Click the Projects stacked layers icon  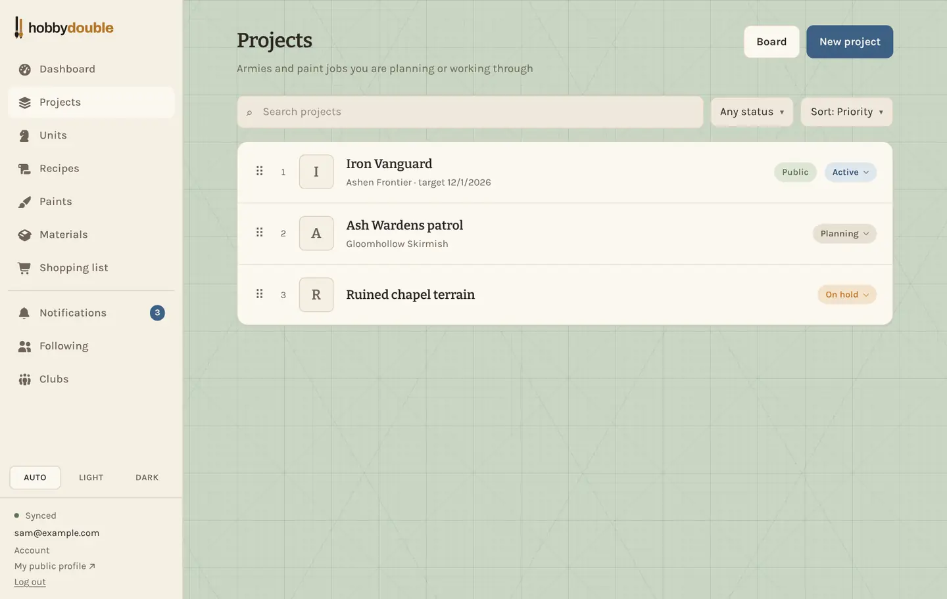click(25, 102)
